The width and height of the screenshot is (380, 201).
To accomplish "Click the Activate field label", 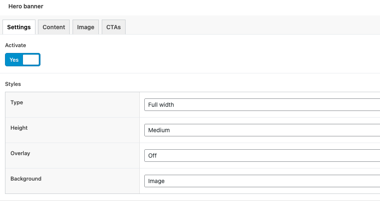I will (x=15, y=45).
